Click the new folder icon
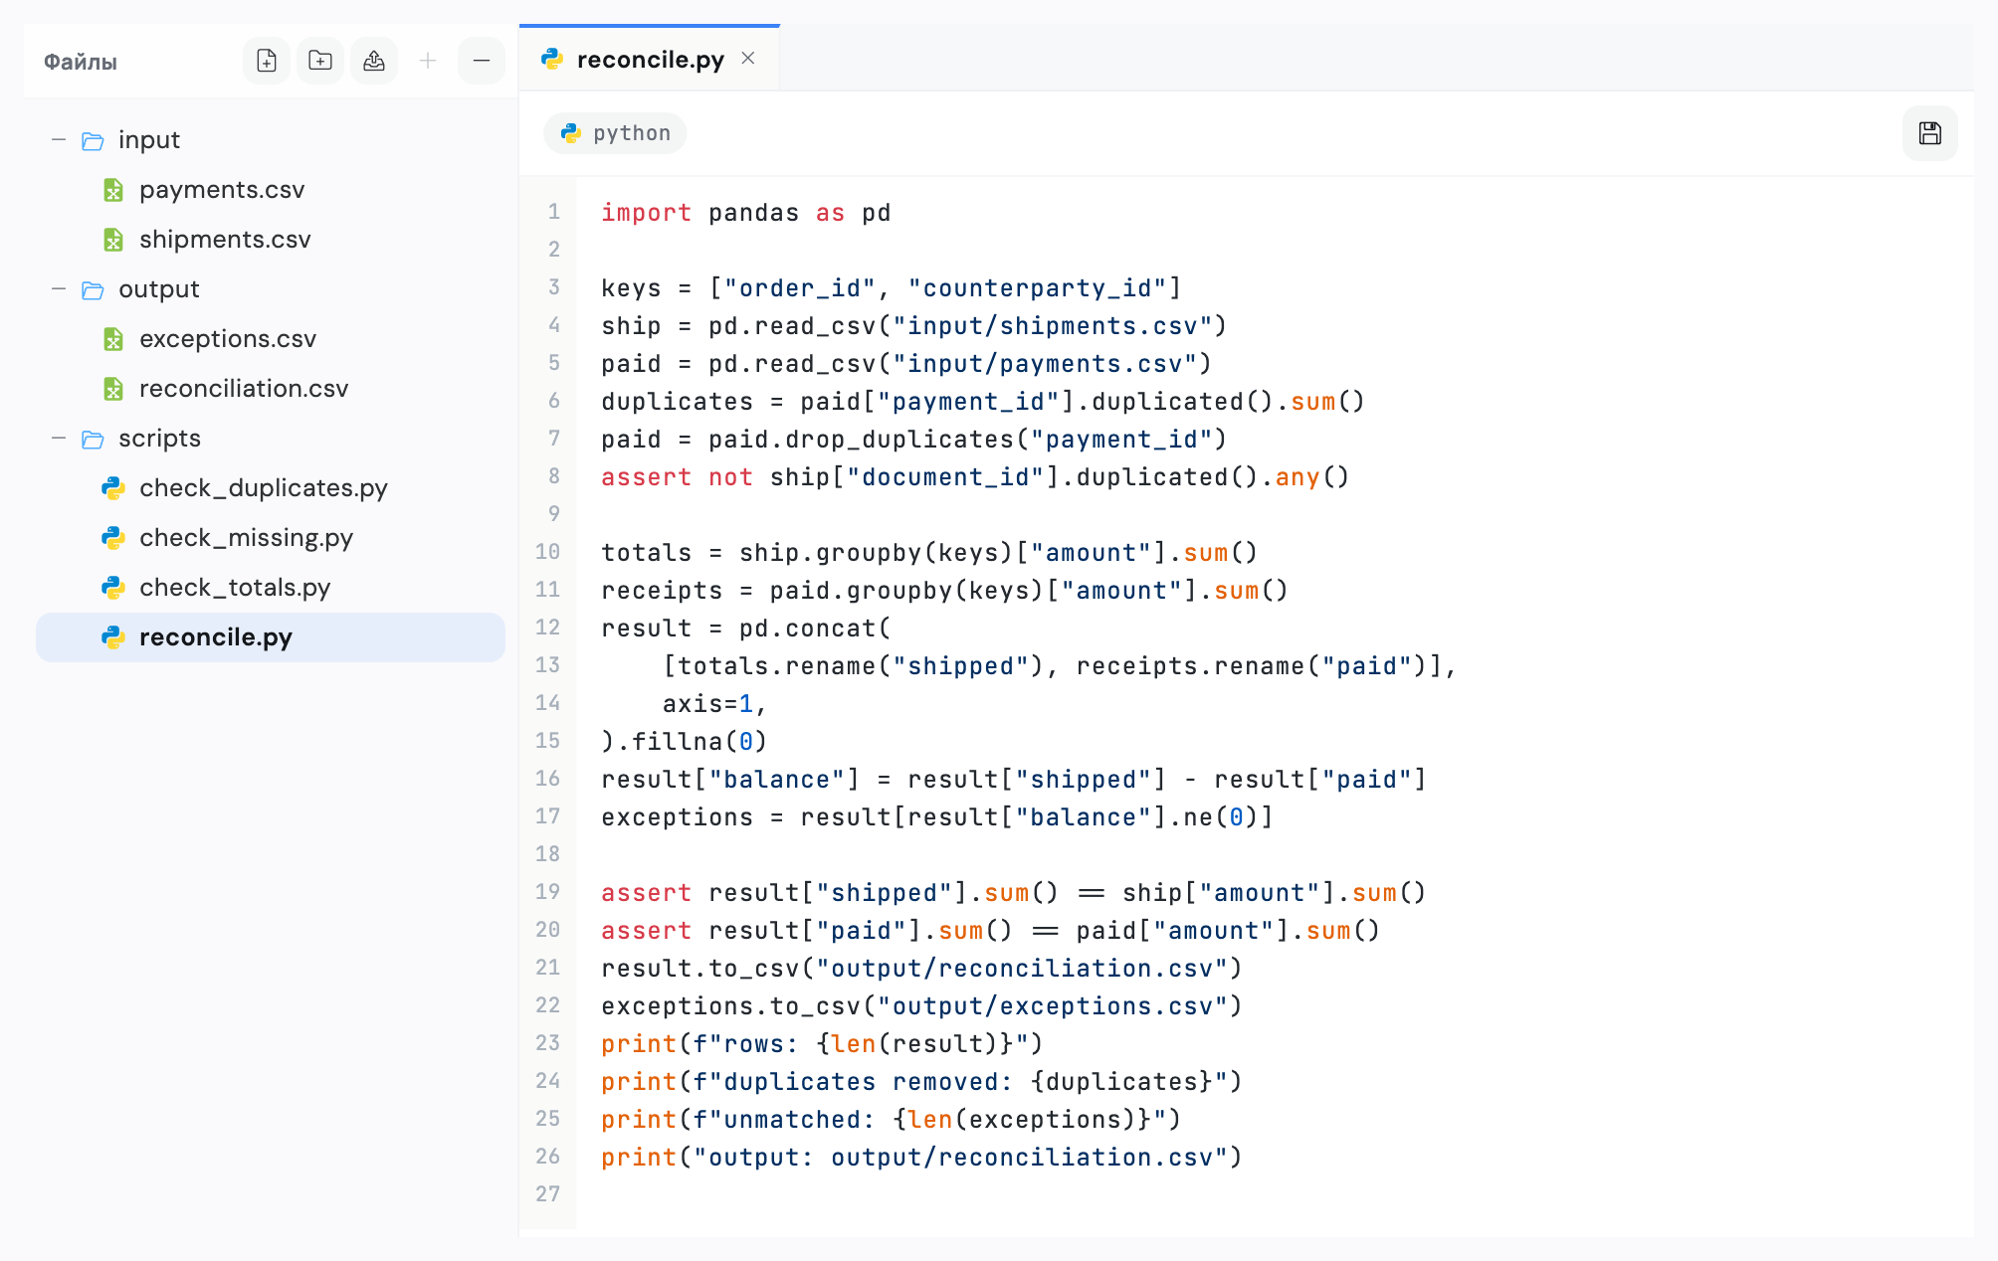Image resolution: width=1998 pixels, height=1261 pixels. pos(320,61)
